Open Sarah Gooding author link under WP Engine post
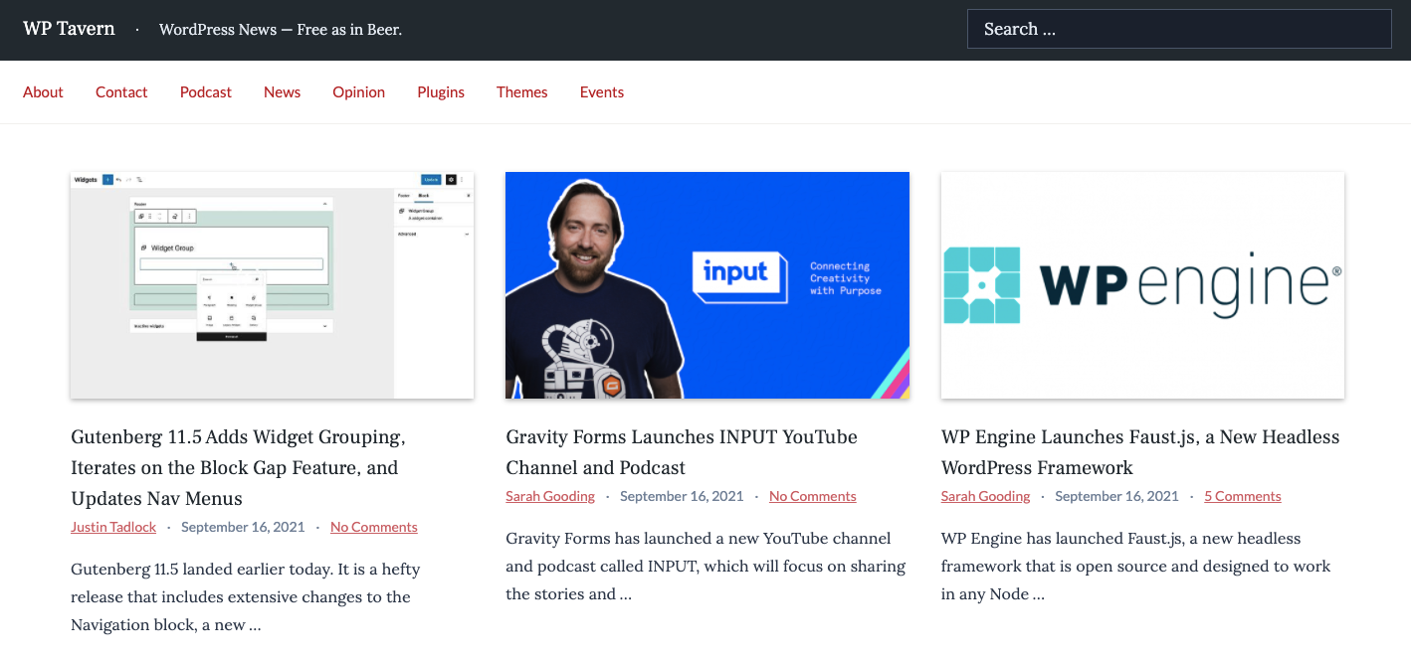1411x661 pixels. 985,496
